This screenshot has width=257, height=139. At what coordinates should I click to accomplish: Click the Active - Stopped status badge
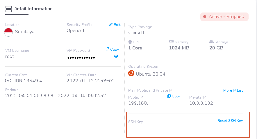(x=224, y=17)
